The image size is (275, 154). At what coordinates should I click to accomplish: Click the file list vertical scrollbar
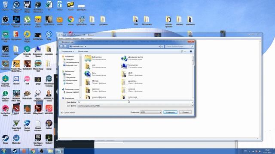pos(193,77)
